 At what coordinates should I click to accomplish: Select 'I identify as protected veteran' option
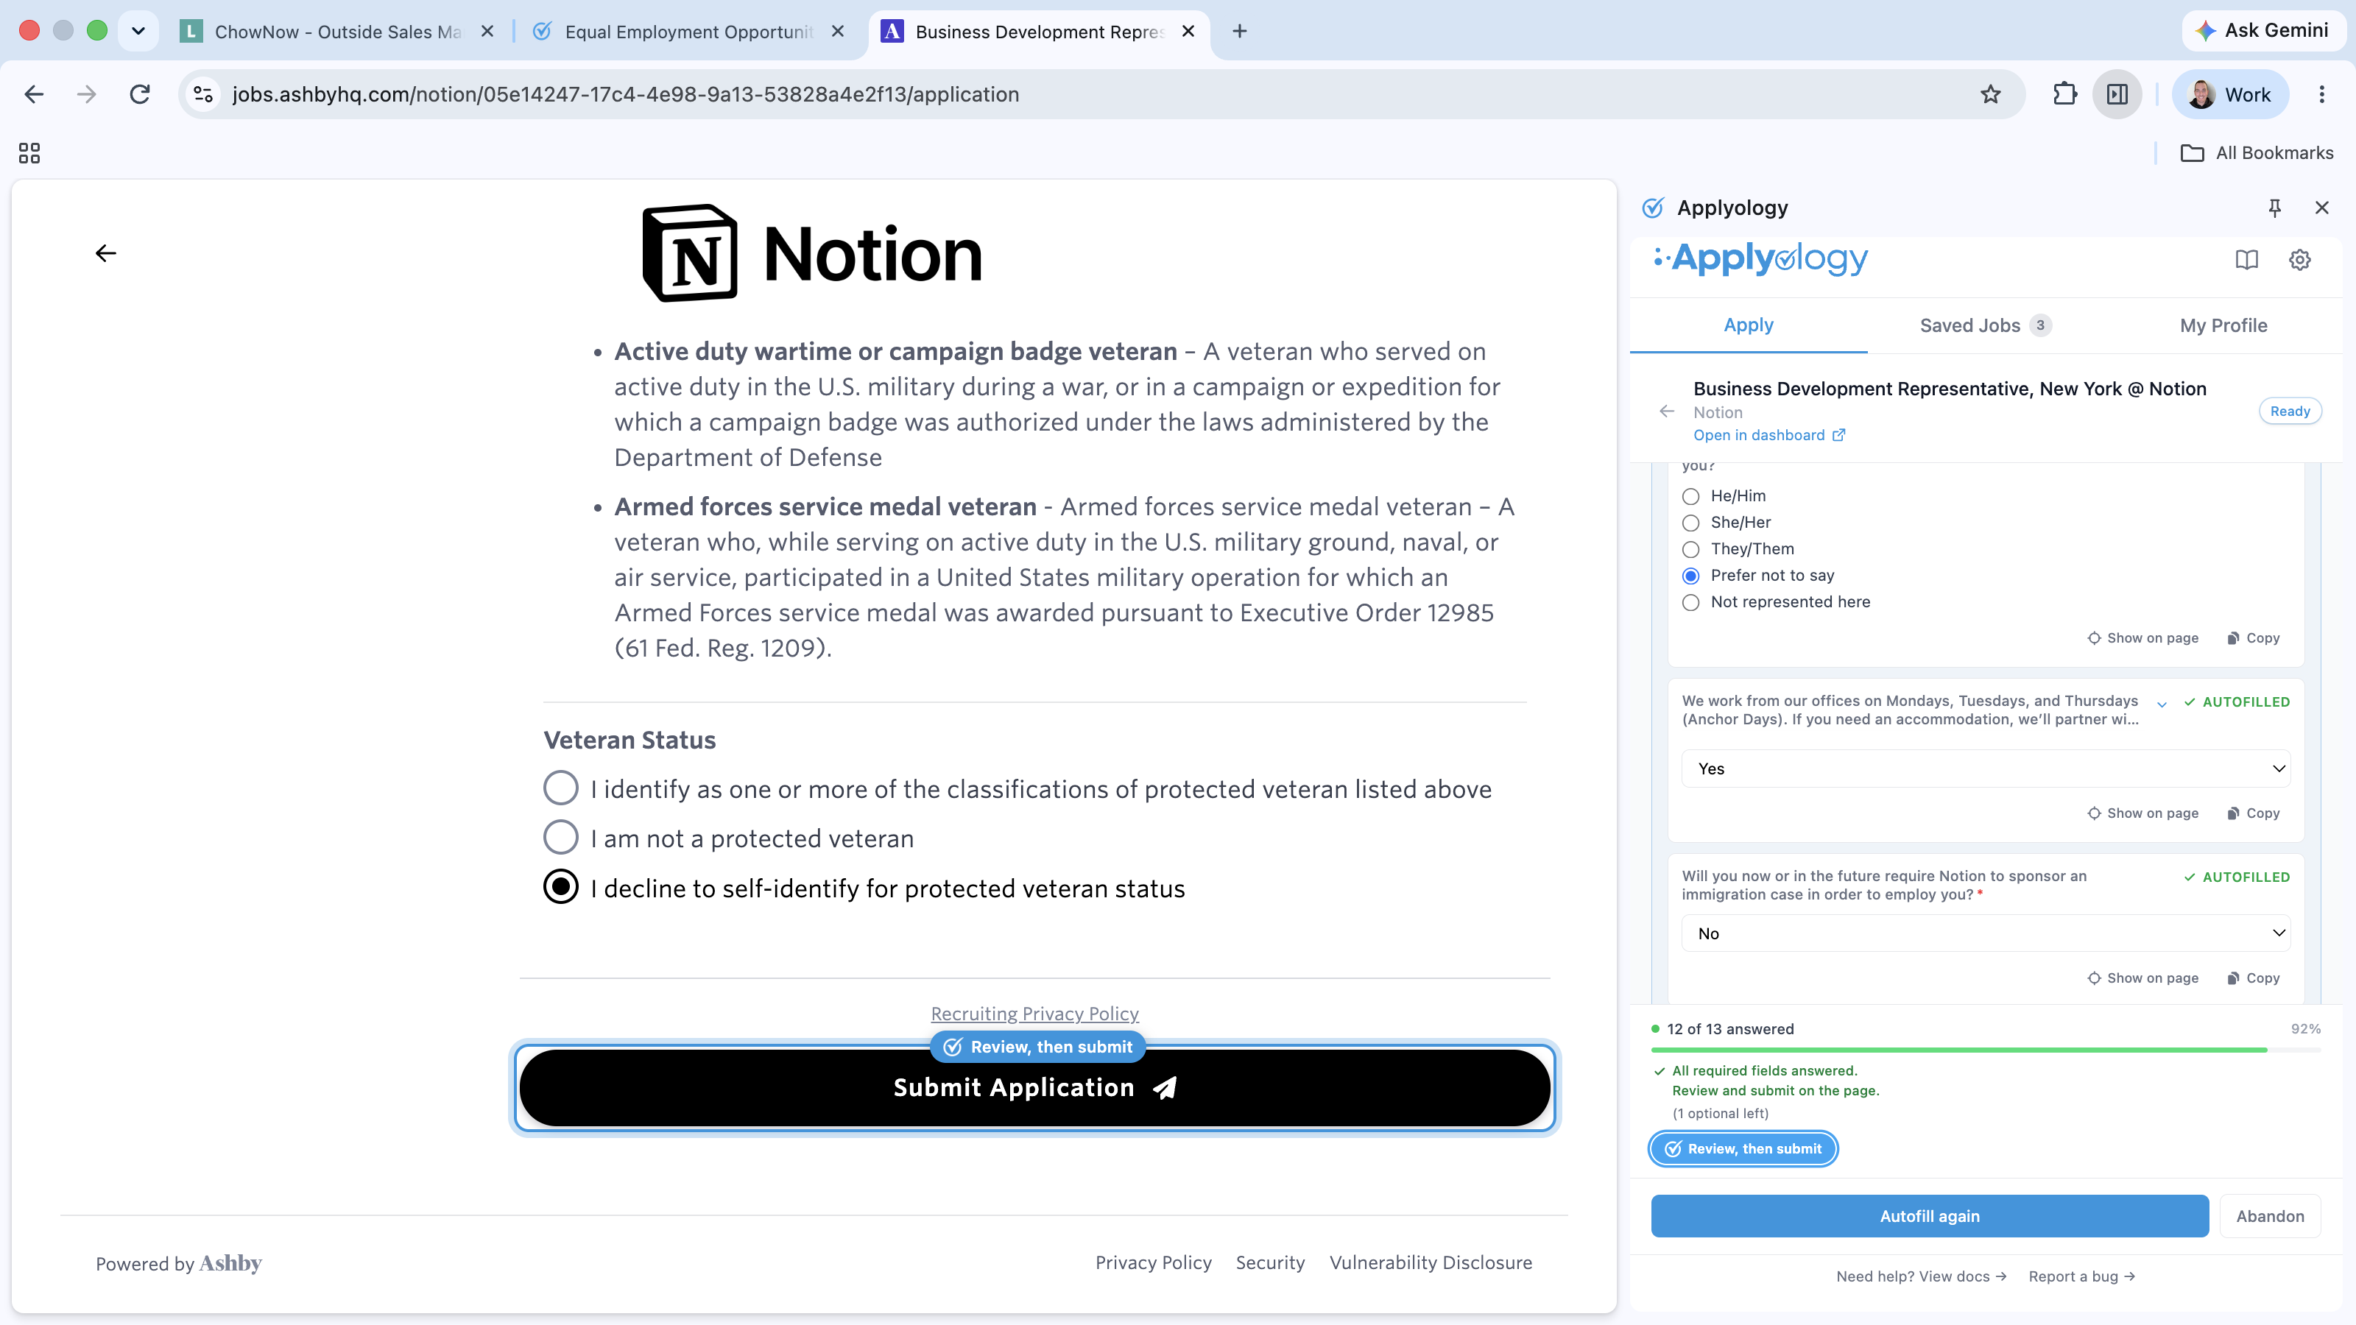point(560,788)
